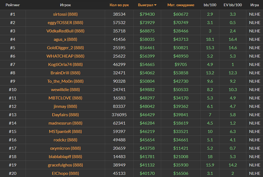The image size is (263, 177).
Task: Open player eggyTOSSER (888) profile
Action: [65, 23]
